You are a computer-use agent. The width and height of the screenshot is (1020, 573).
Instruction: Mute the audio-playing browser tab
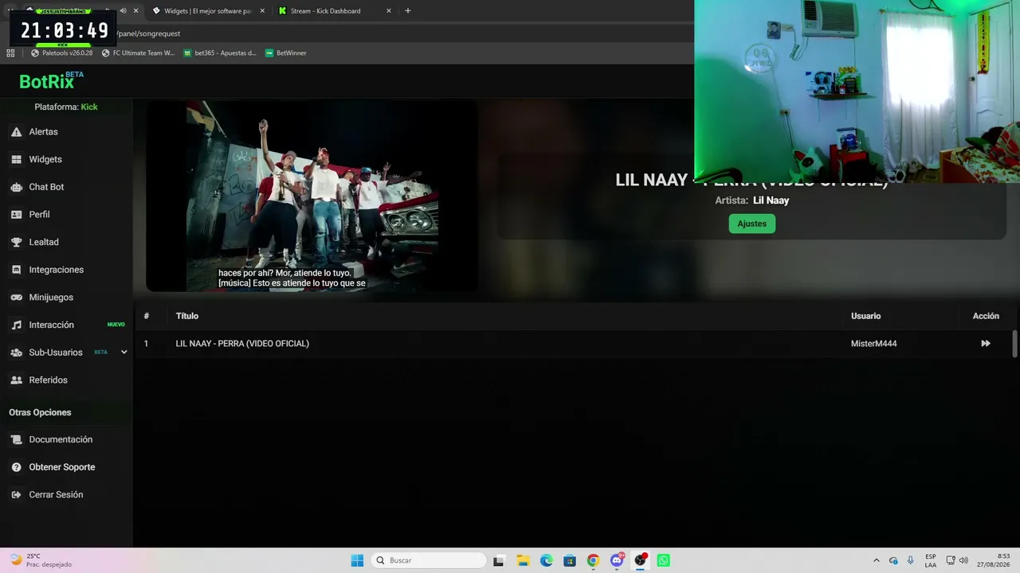point(123,11)
